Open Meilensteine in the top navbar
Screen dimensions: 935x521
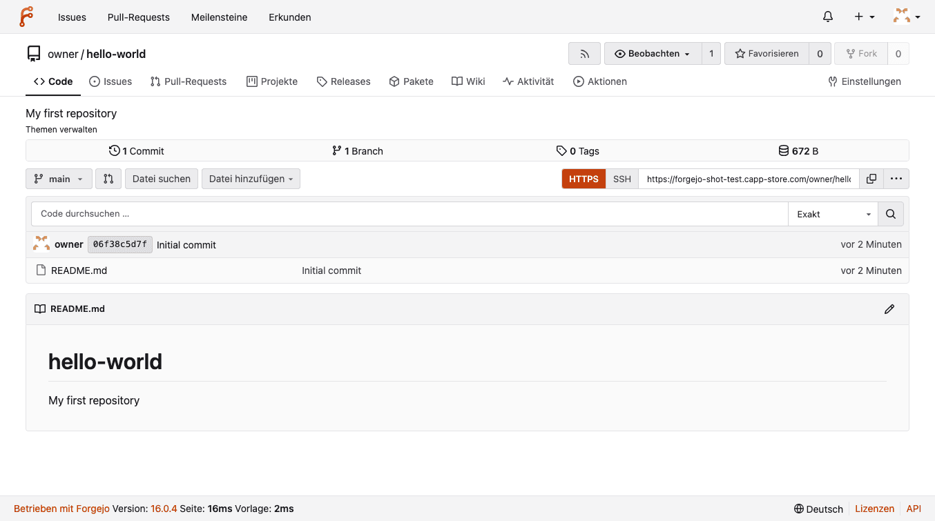219,17
